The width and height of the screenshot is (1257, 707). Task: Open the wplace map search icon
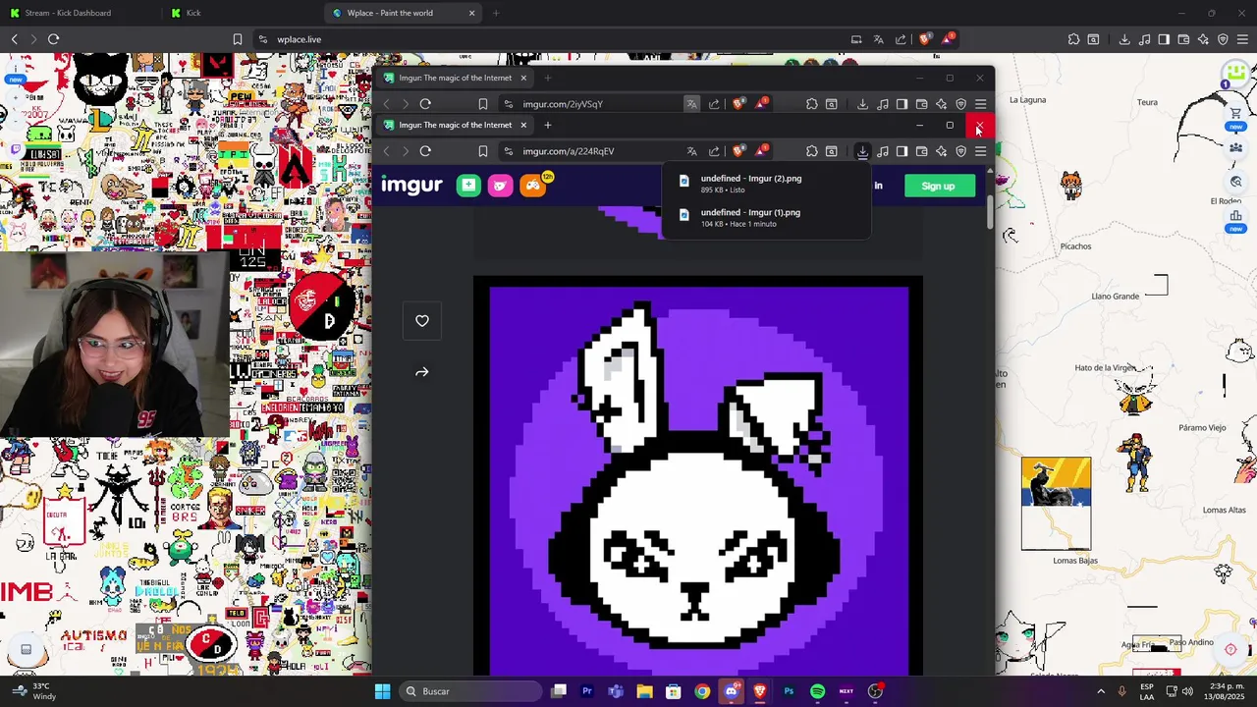click(1235, 182)
